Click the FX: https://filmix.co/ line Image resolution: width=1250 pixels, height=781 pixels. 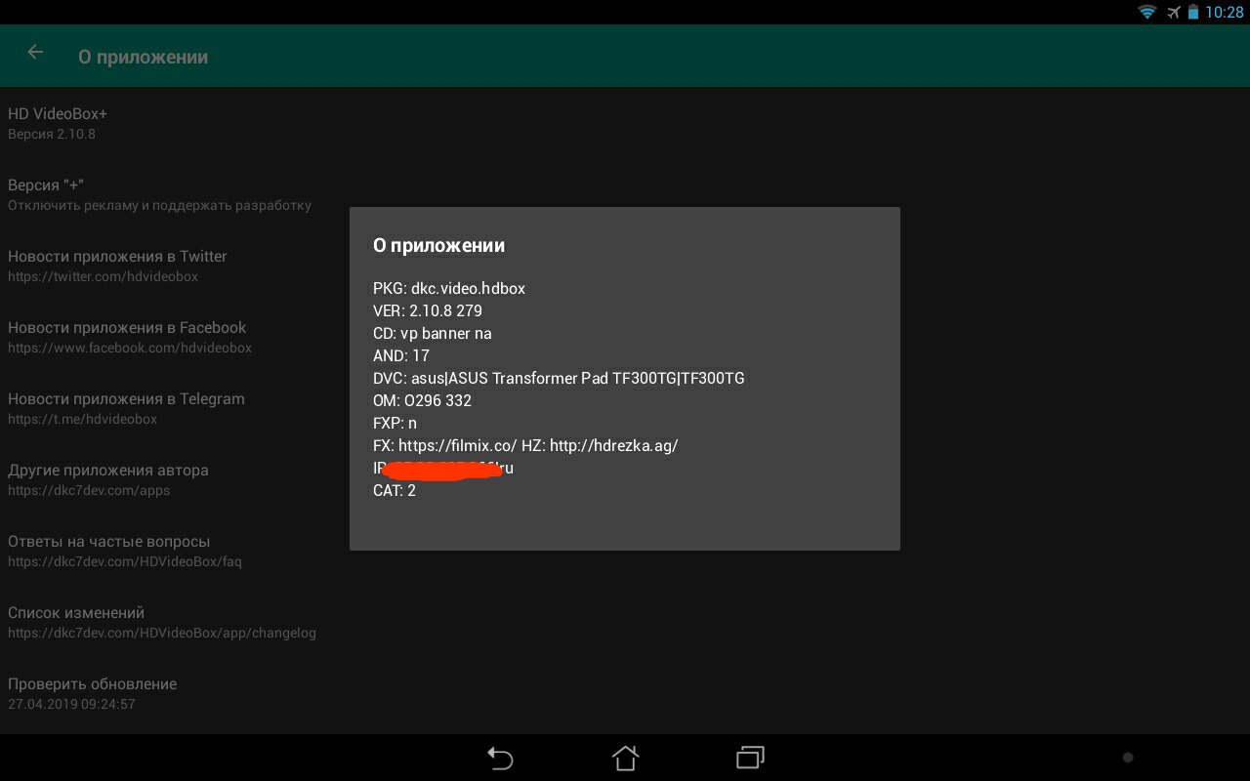click(525, 445)
